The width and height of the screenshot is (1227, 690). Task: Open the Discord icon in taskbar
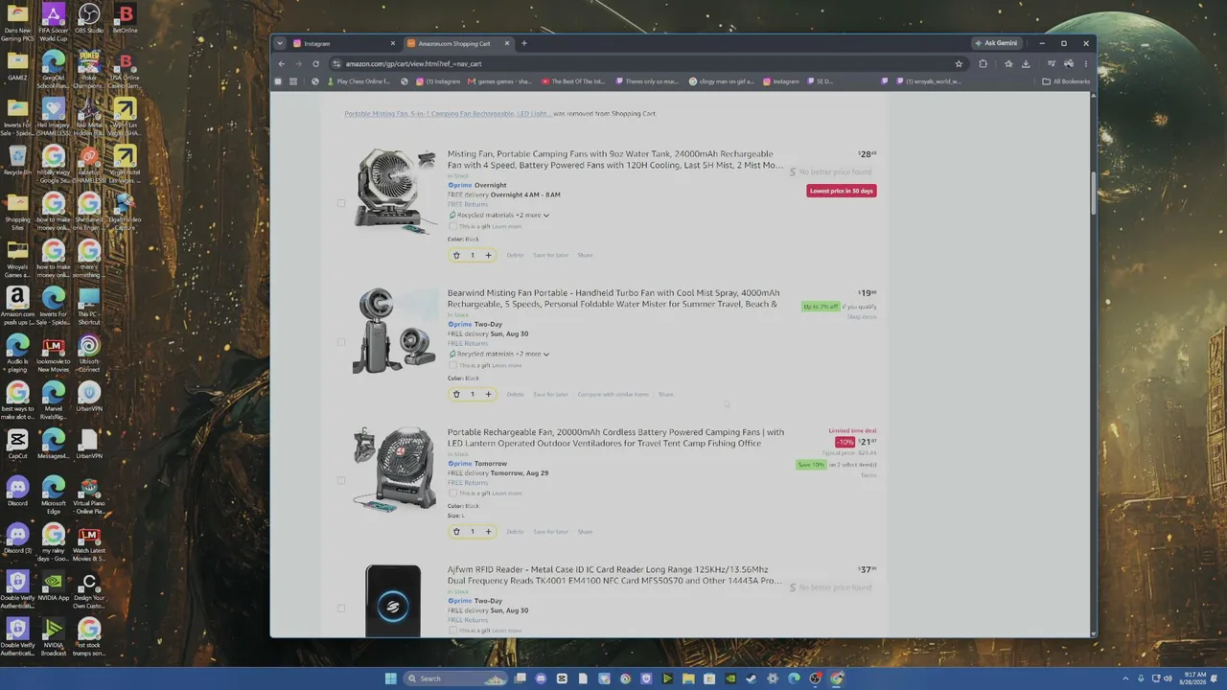(x=541, y=678)
